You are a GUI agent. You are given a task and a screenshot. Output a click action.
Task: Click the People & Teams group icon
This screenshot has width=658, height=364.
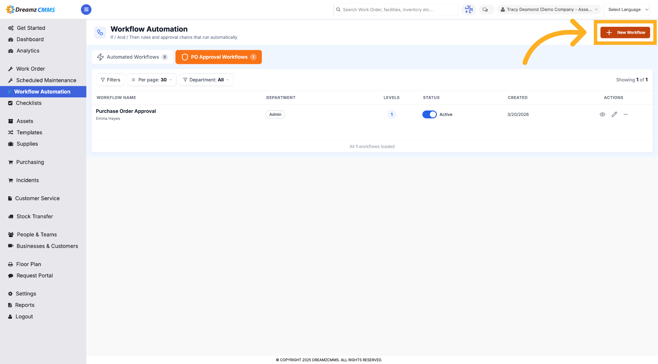11,235
